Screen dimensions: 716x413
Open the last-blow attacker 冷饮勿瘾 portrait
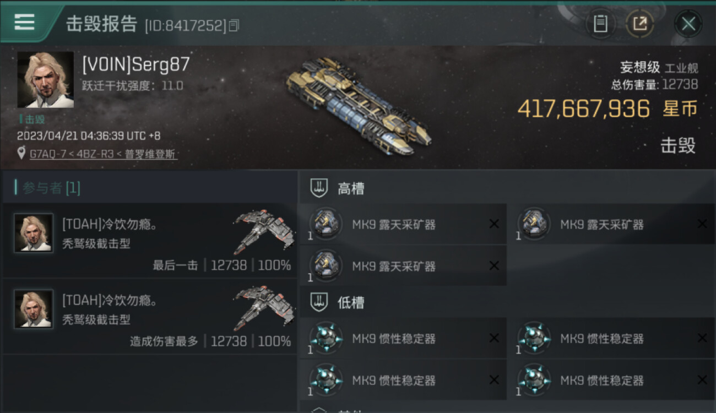coord(34,233)
